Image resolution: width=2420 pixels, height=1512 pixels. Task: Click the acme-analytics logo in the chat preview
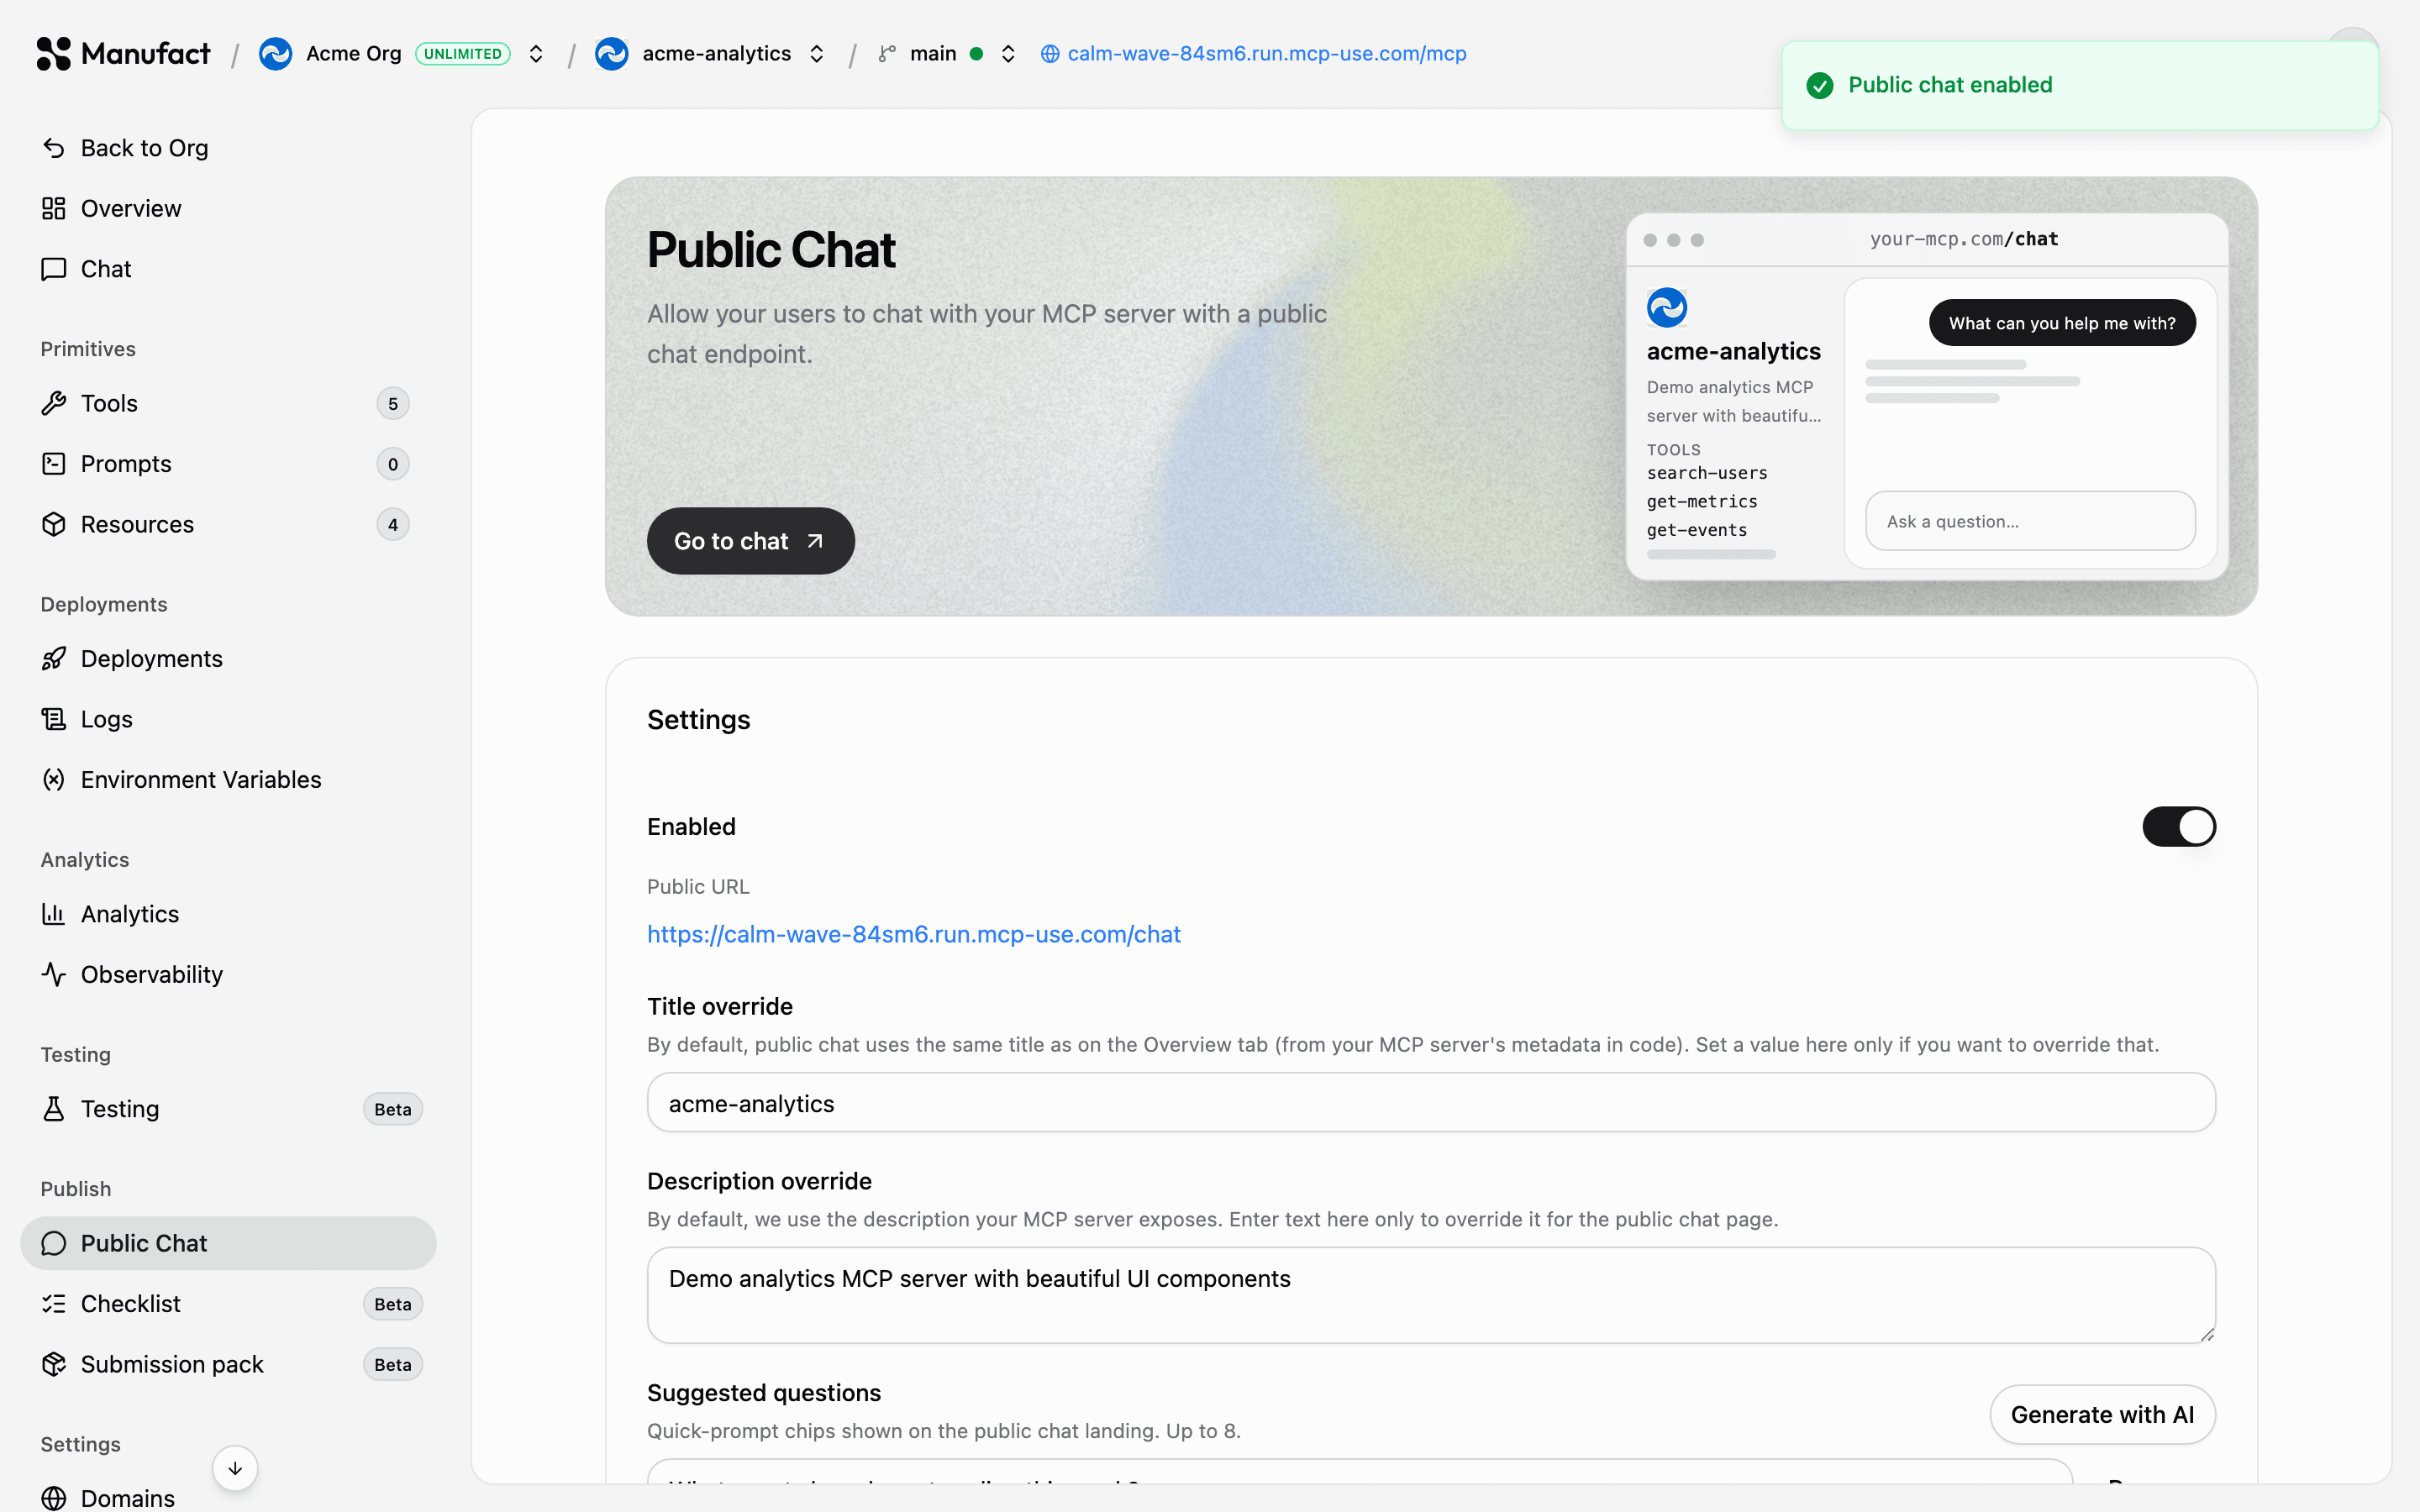click(x=1667, y=307)
